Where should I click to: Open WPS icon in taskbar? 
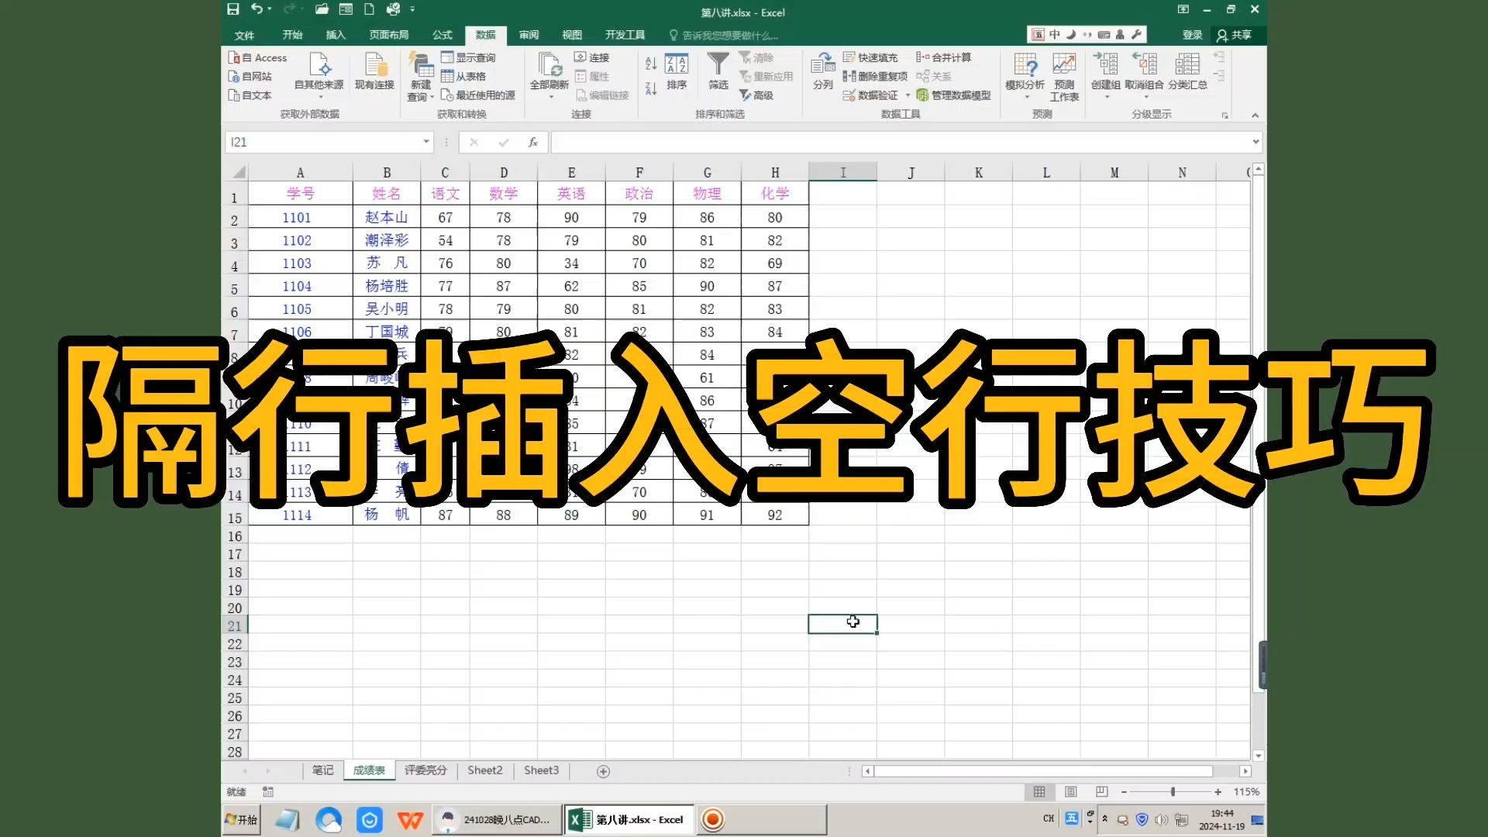pos(410,819)
